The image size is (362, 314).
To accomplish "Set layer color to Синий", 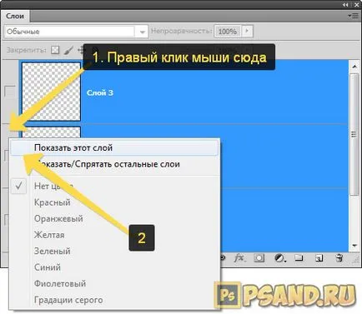I will pyautogui.click(x=114, y=267).
